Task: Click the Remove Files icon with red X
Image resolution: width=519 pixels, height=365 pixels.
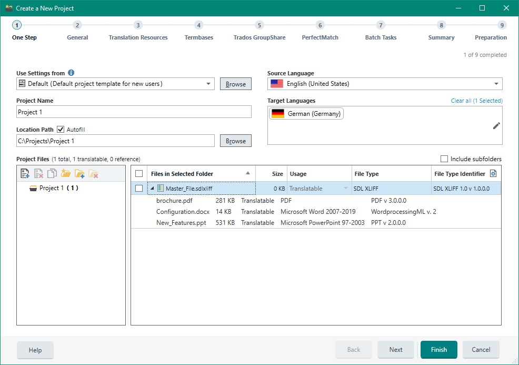Action: pyautogui.click(x=38, y=173)
